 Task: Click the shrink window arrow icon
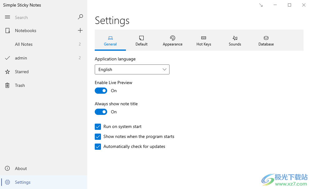[261, 5]
